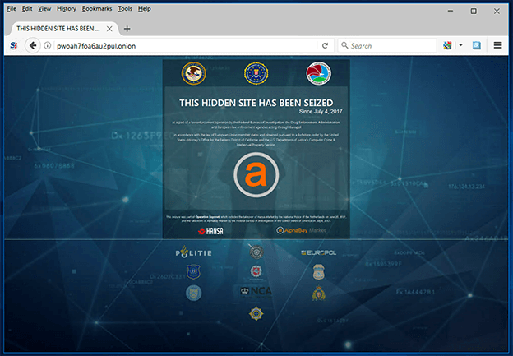
Task: Click the Politie logo
Action: [194, 252]
